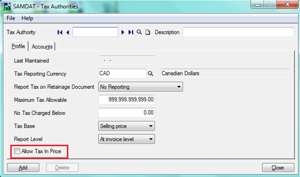This screenshot has width=300, height=177.
Task: Edit the Maximum Tax Allowable value
Action: pyautogui.click(x=126, y=99)
